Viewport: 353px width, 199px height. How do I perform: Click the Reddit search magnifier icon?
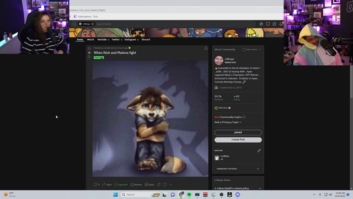[x=74, y=24]
